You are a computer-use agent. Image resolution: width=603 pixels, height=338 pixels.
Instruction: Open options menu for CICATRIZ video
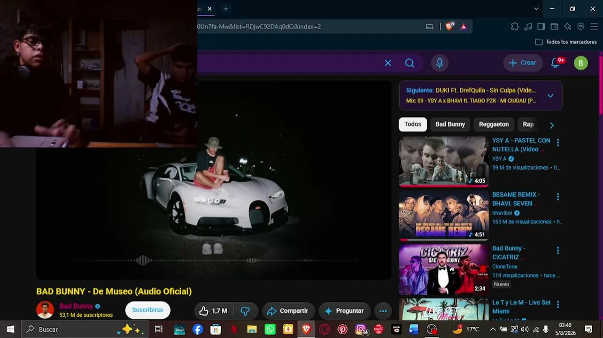pos(558,251)
